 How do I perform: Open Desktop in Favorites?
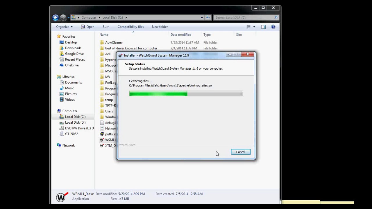pyautogui.click(x=71, y=42)
